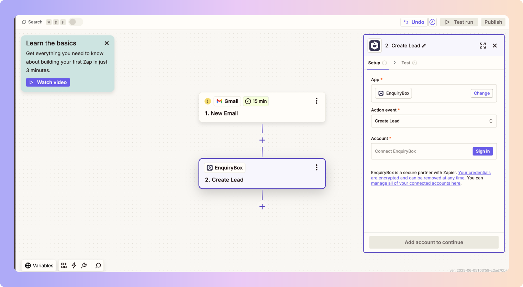Click Add account to continue button
Screen dimensions: 523x287
(x=434, y=242)
